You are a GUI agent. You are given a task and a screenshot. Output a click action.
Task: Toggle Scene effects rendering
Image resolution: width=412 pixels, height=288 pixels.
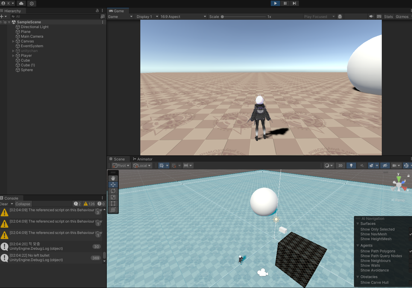pos(371,166)
